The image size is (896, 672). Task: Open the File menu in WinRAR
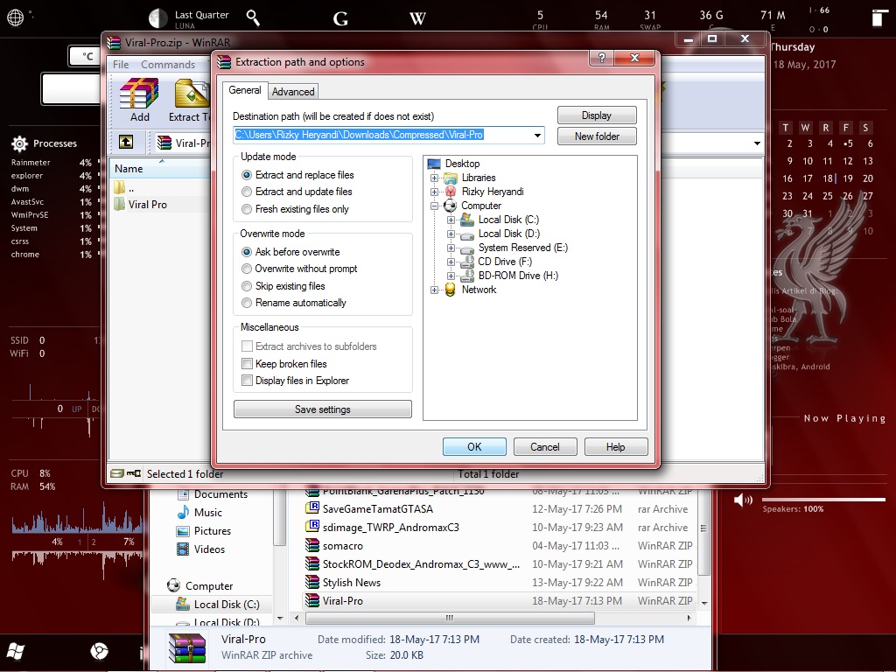[x=121, y=65]
